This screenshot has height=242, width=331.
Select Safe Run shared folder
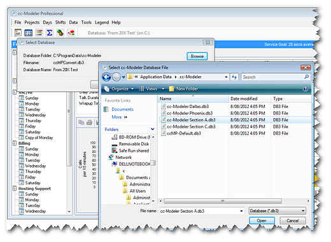(134, 151)
